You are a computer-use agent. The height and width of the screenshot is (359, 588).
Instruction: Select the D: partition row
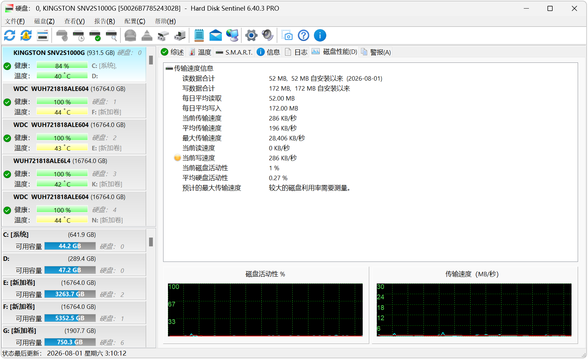(74, 264)
